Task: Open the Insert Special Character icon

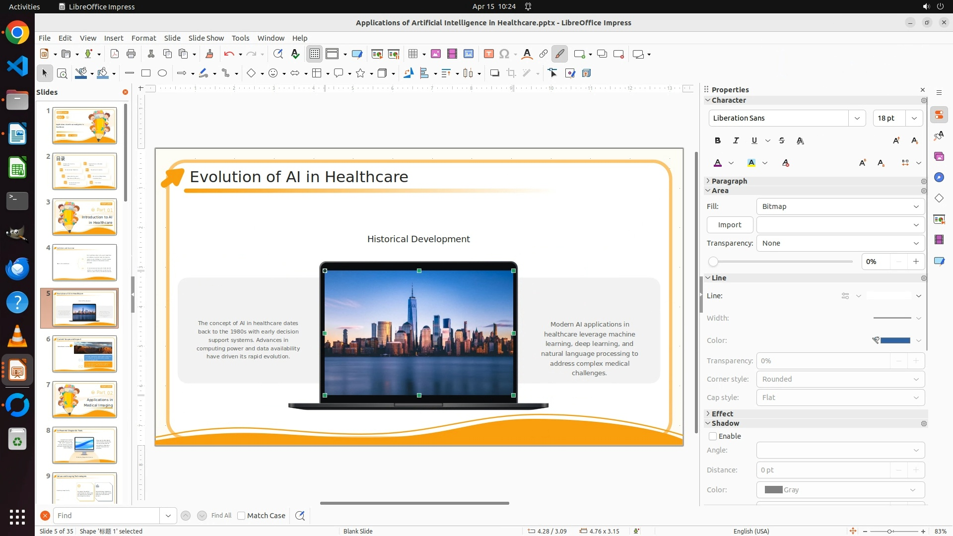Action: pyautogui.click(x=504, y=54)
